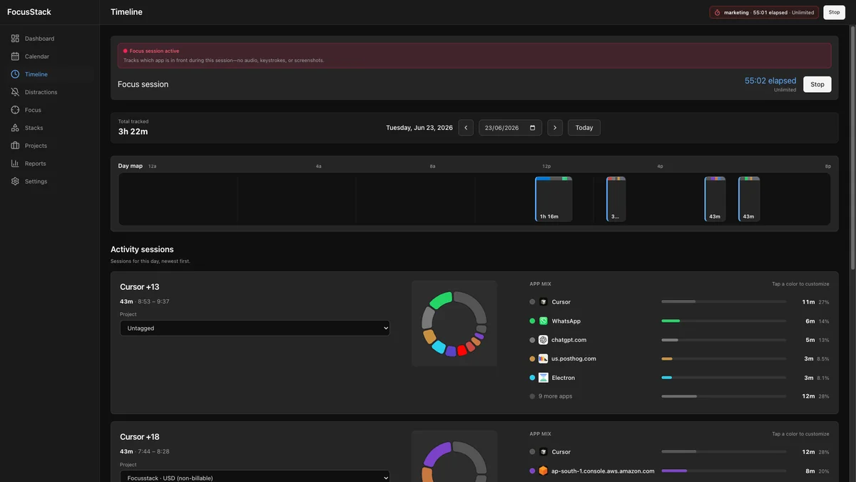The image size is (856, 482).
Task: Click the Stacks icon in sidebar
Action: (x=15, y=128)
